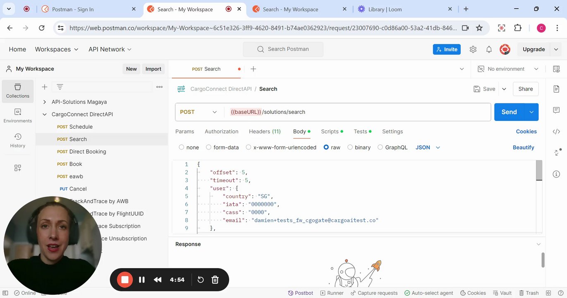Screen dimensions: 567x298
Task: Open the user avatar menu
Action: (x=505, y=49)
